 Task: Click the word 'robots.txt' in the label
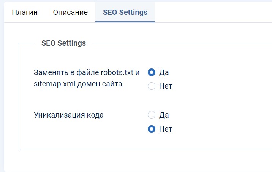(117, 72)
